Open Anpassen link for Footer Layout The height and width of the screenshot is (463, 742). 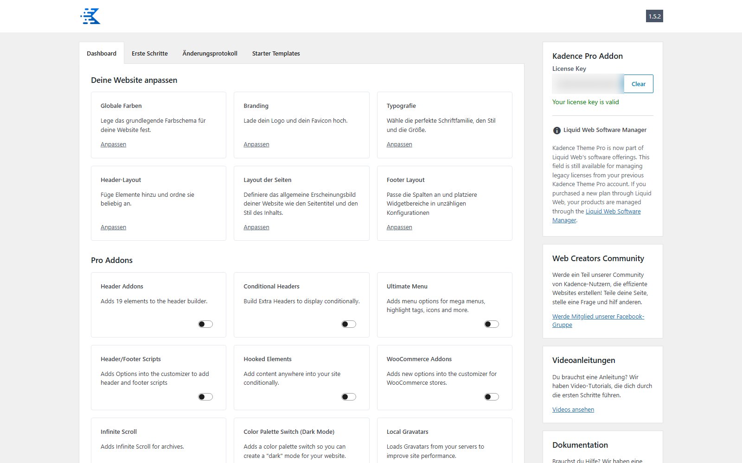click(x=399, y=227)
